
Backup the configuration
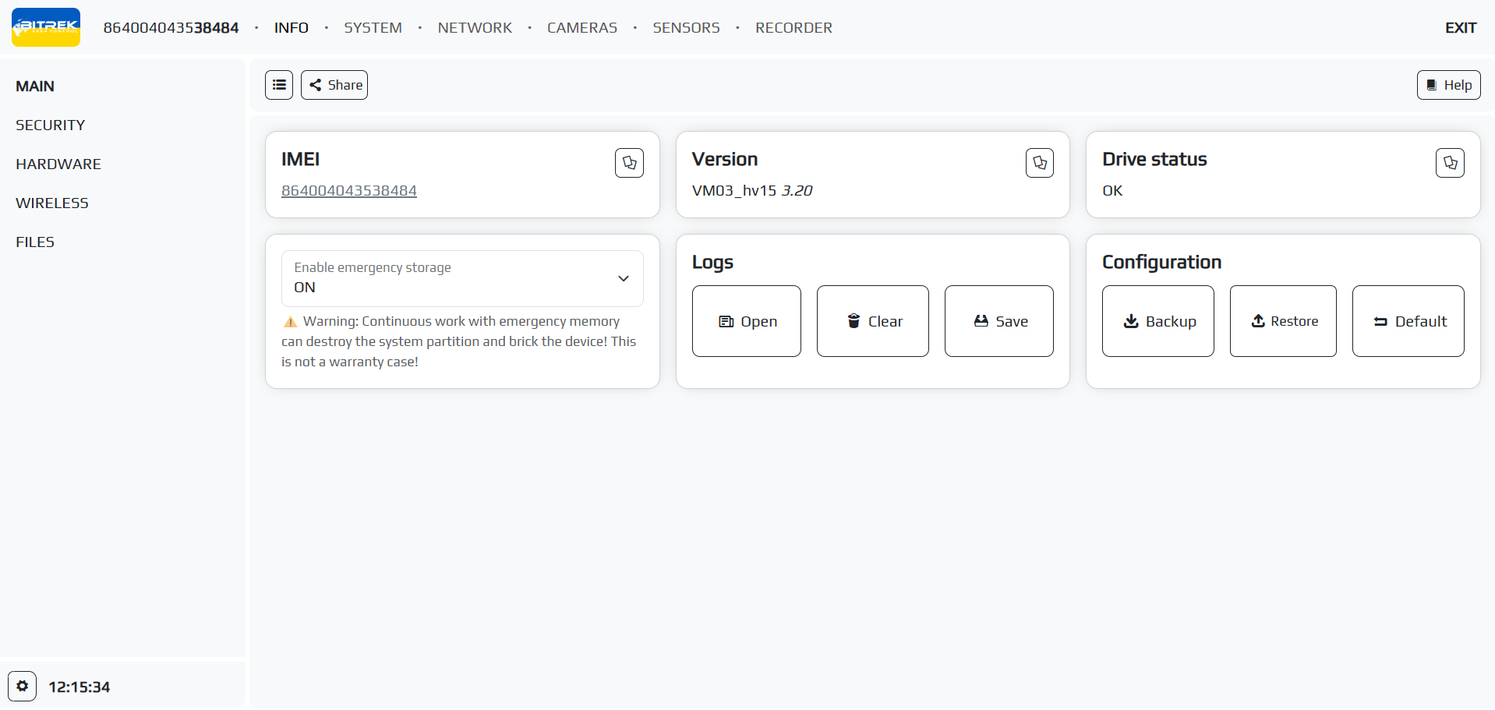1157,321
